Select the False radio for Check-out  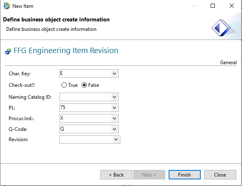pos(84,85)
